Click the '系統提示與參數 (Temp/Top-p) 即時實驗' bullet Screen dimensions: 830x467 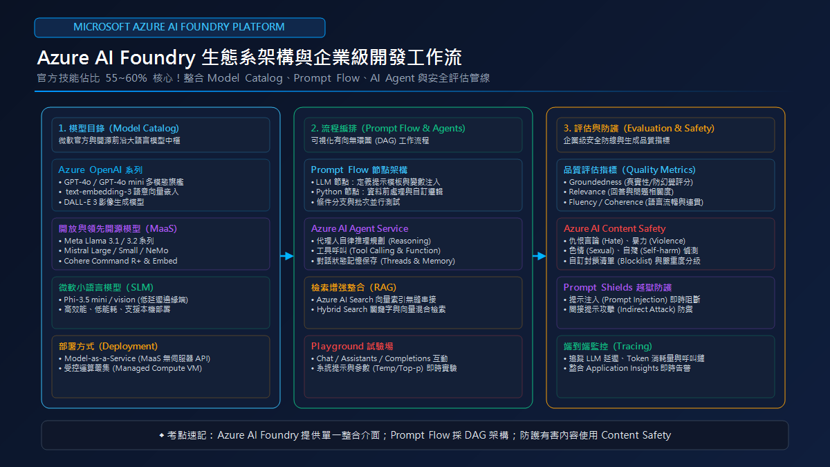click(384, 369)
